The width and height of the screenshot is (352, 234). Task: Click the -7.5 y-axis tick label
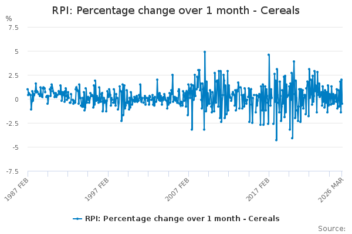point(12,171)
